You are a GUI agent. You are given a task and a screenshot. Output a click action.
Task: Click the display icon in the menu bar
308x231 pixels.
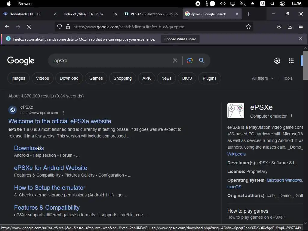pos(233,4)
